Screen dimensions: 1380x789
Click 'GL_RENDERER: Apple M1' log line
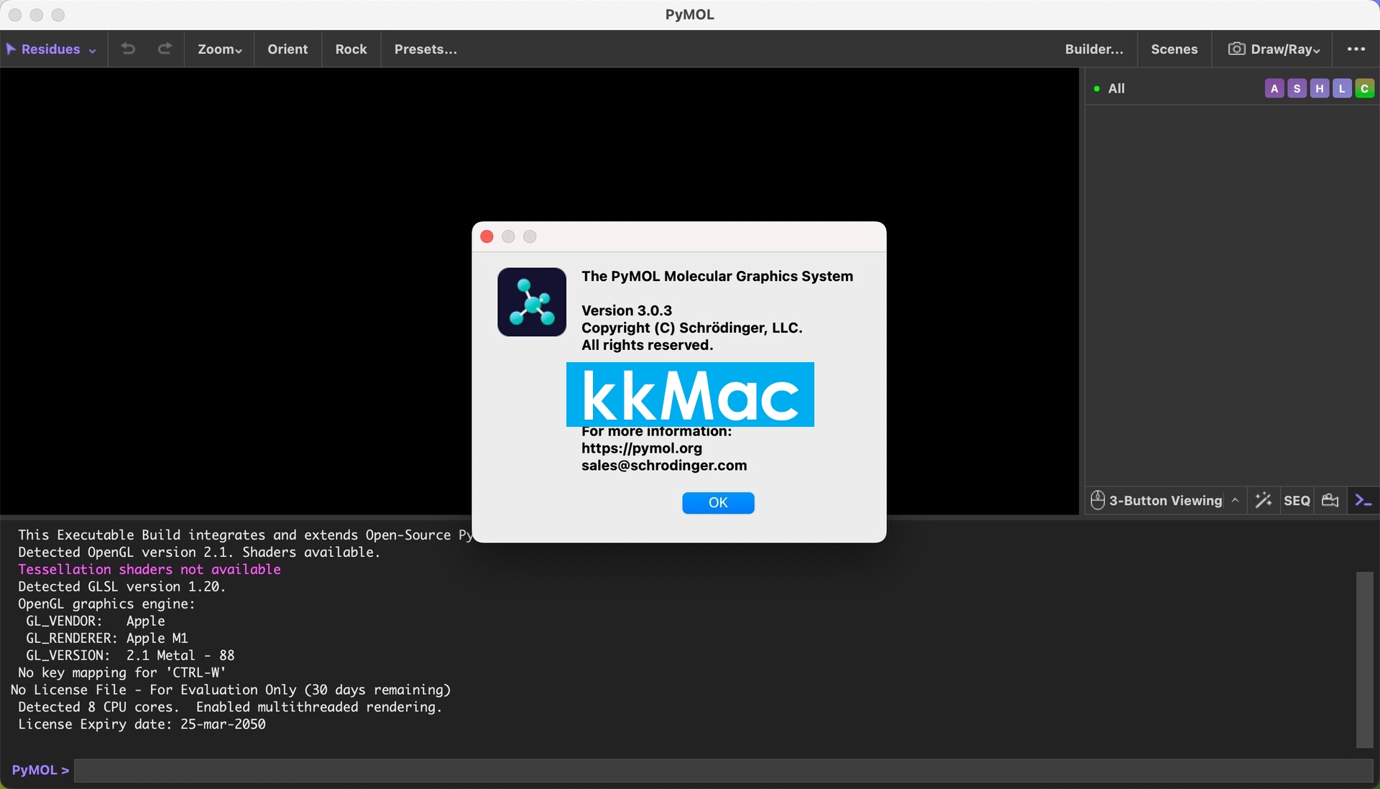tap(107, 638)
